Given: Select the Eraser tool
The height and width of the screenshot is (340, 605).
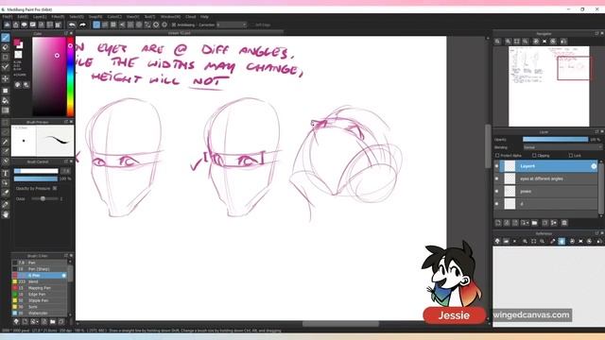Looking at the screenshot, I should [x=6, y=47].
